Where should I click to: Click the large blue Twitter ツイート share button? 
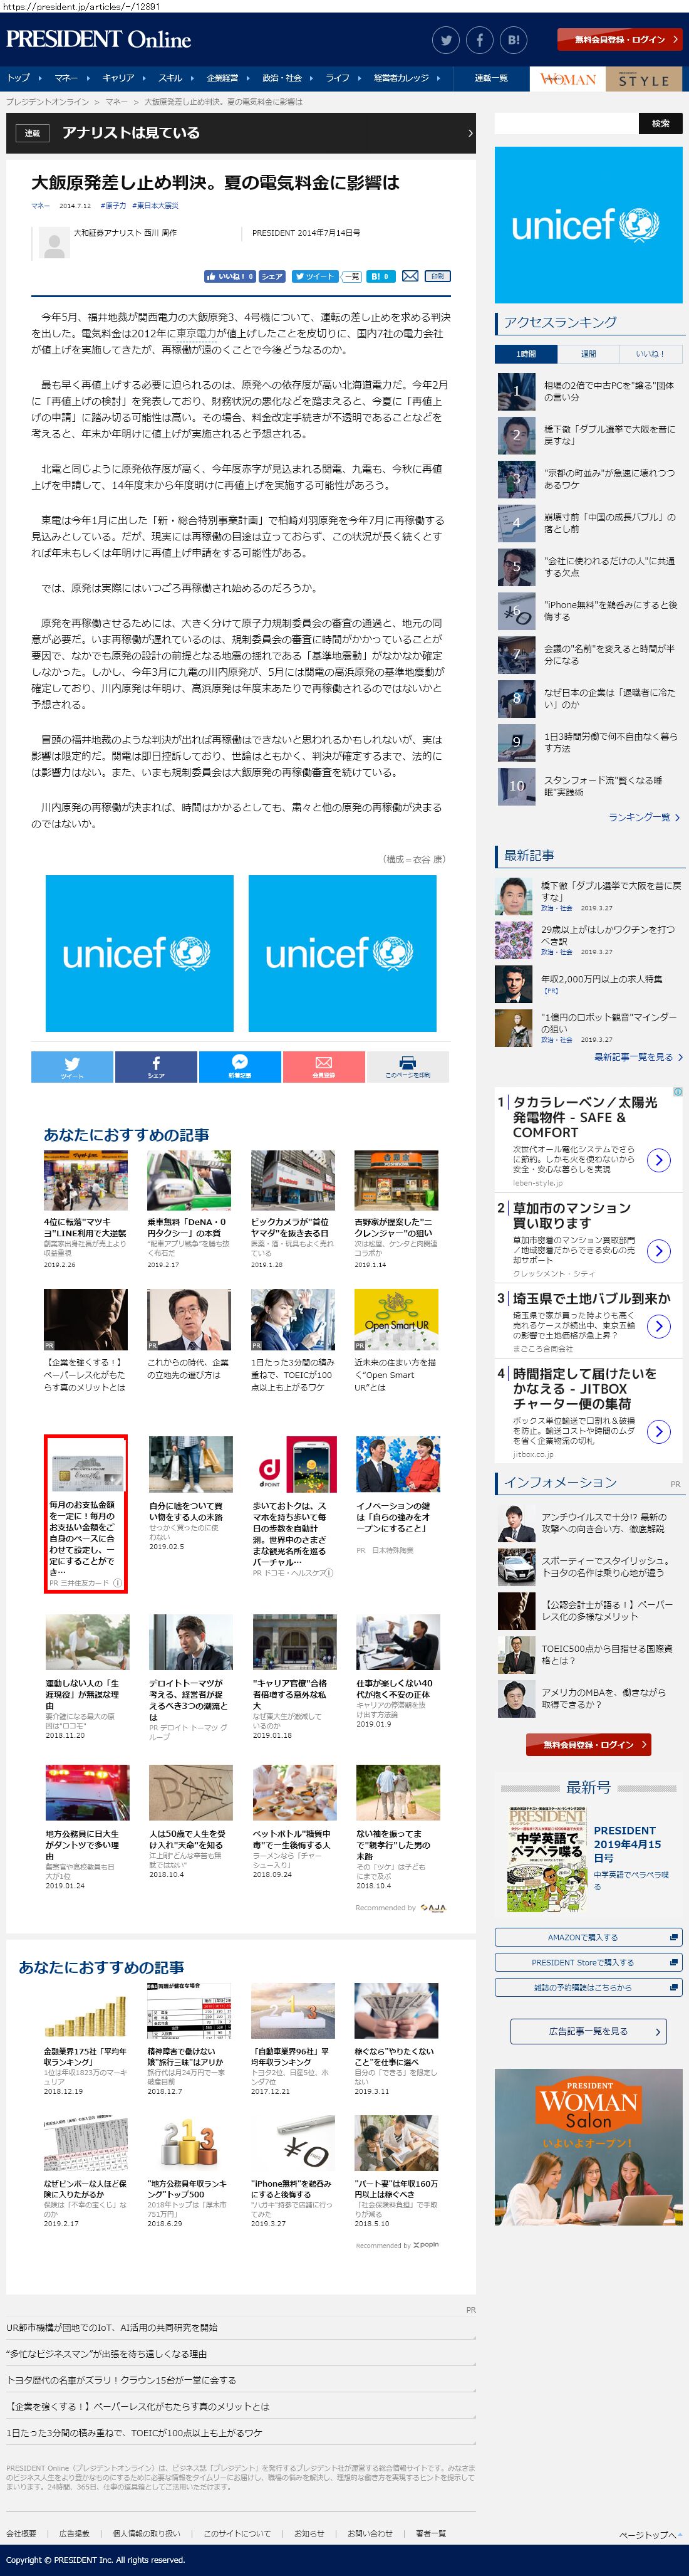(x=72, y=1067)
